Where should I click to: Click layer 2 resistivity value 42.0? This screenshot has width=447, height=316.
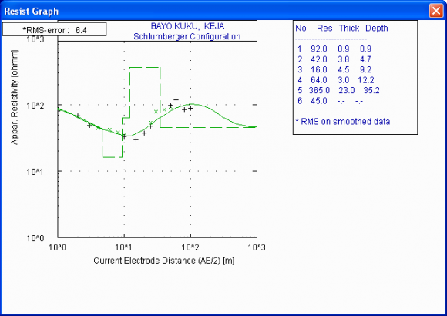tap(319, 59)
